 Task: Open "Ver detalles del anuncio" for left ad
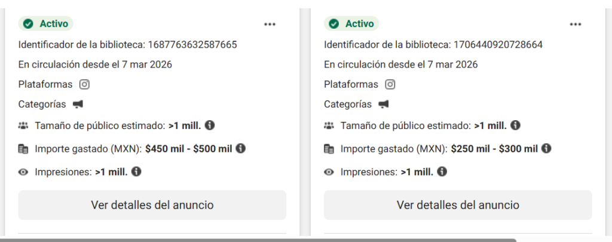(x=152, y=205)
